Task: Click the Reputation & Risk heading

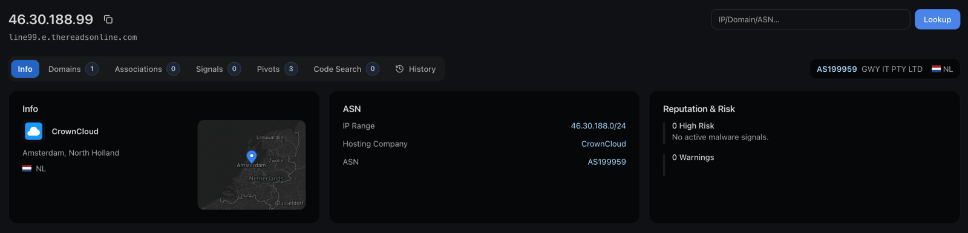Action: coord(699,109)
